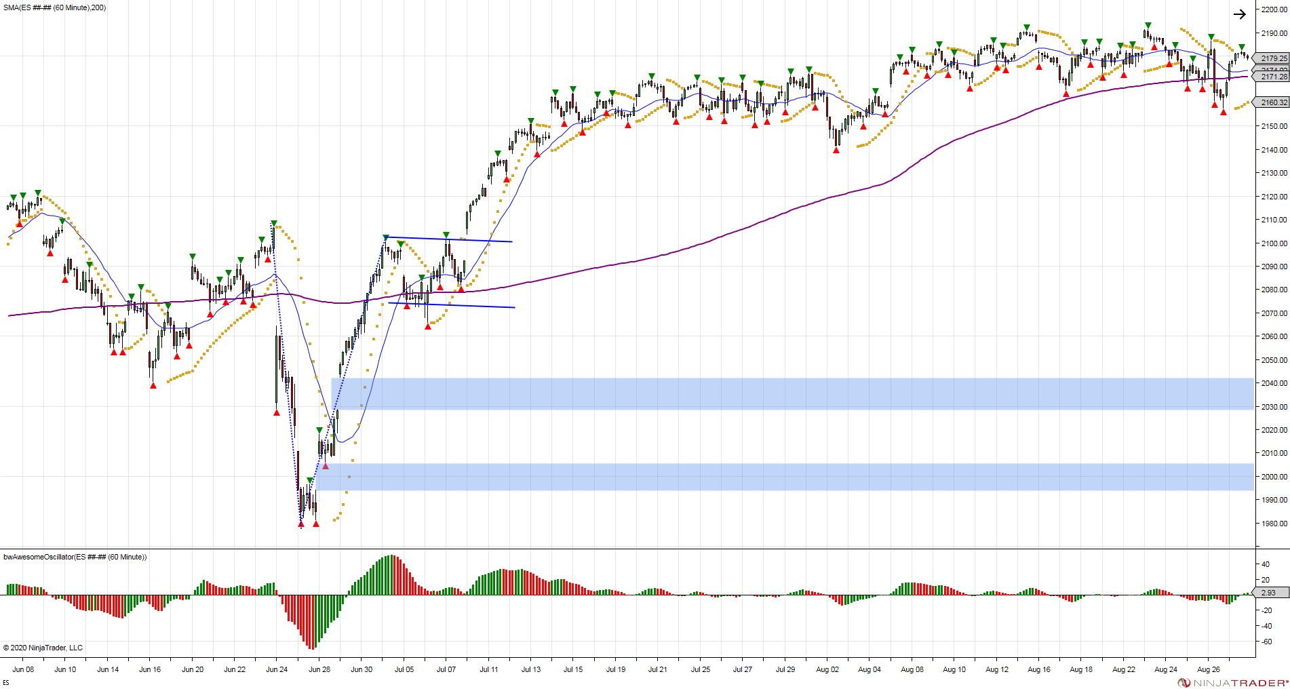The image size is (1290, 689).
Task: Click the oscillator axis label 40
Action: [1266, 564]
